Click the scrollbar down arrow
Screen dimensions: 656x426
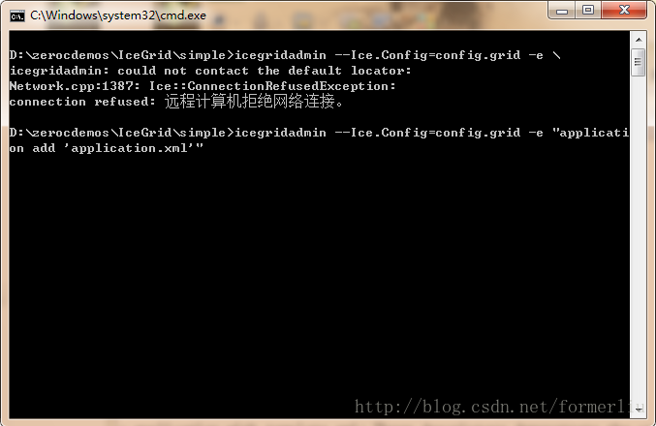(639, 411)
